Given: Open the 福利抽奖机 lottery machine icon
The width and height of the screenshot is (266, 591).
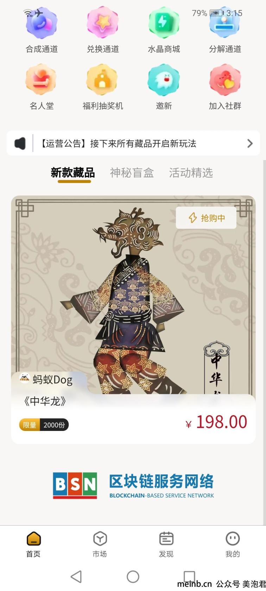Looking at the screenshot, I should 103,80.
